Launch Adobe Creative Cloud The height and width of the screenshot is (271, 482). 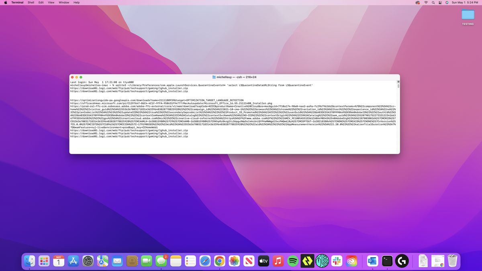(352, 261)
